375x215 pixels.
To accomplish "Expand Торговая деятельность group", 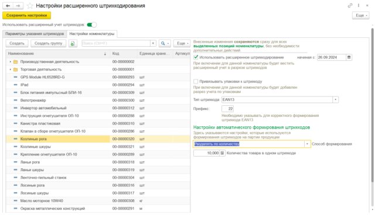I will tap(11, 70).
